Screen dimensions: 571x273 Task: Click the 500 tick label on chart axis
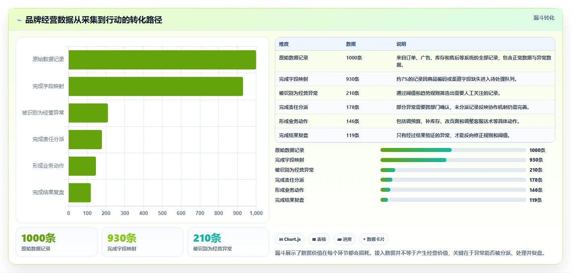[162, 213]
